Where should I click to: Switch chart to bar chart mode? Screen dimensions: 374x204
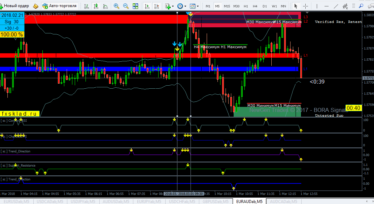87,6
